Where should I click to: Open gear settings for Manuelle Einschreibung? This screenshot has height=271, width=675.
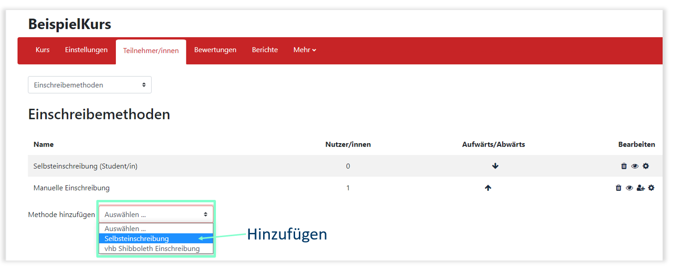click(x=651, y=188)
